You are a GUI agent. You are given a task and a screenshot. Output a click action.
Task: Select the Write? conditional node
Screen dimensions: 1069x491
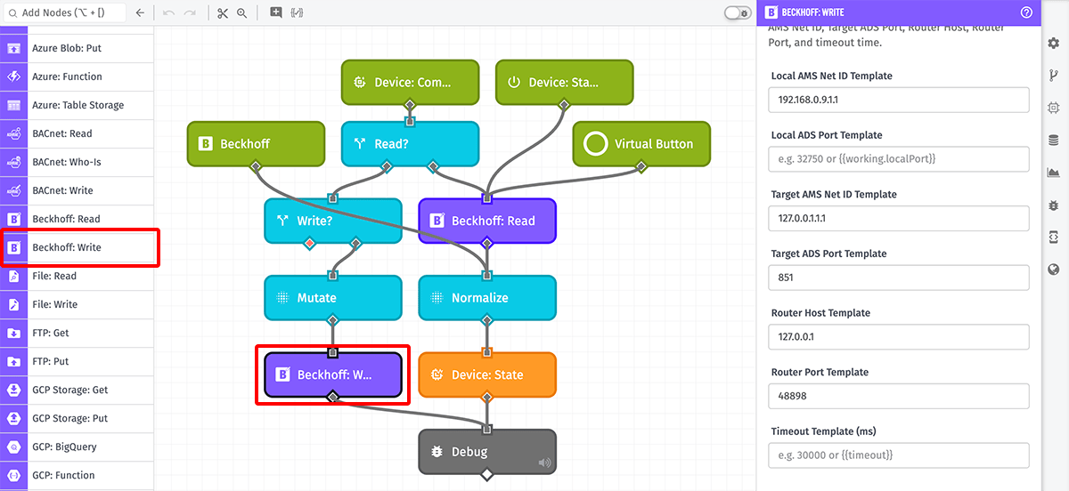[x=333, y=221]
